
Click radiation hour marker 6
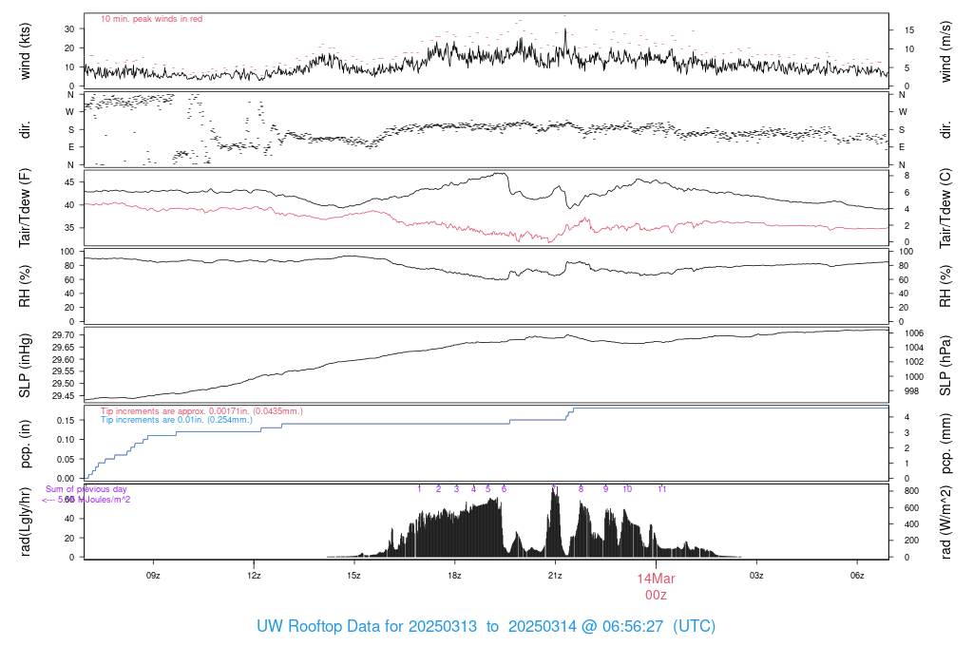(504, 489)
